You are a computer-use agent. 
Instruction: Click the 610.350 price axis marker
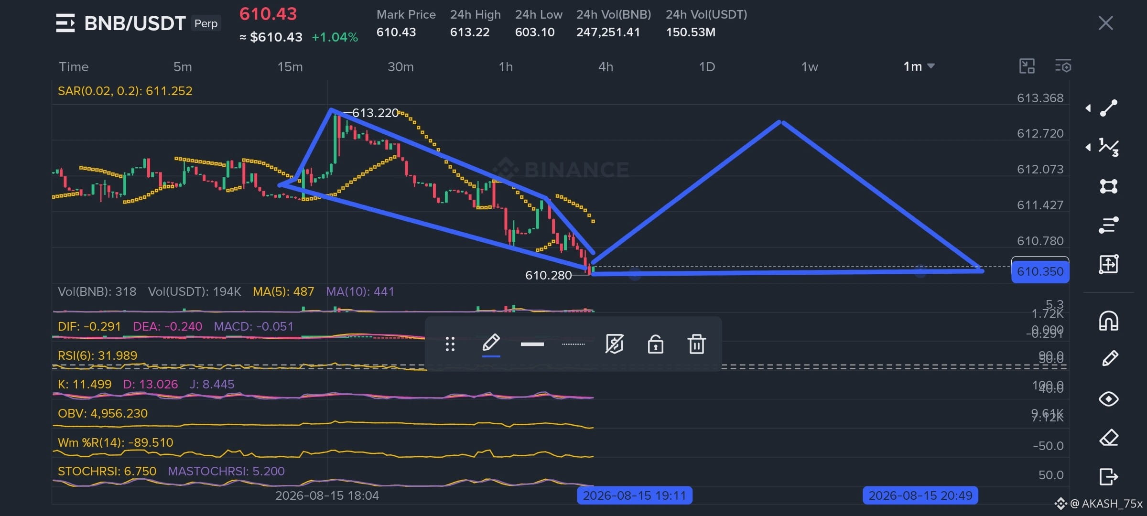coord(1040,271)
